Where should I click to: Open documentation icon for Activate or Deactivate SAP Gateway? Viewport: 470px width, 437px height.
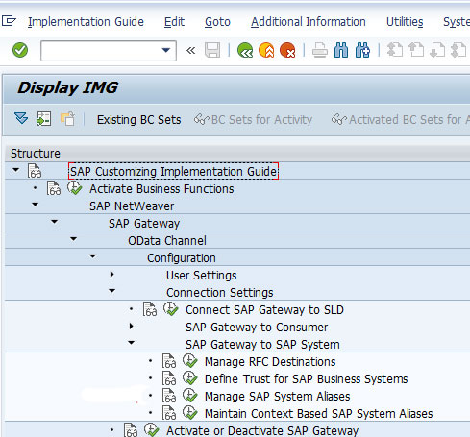(131, 430)
